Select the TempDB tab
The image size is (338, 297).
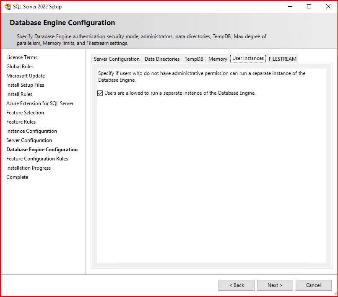point(194,59)
